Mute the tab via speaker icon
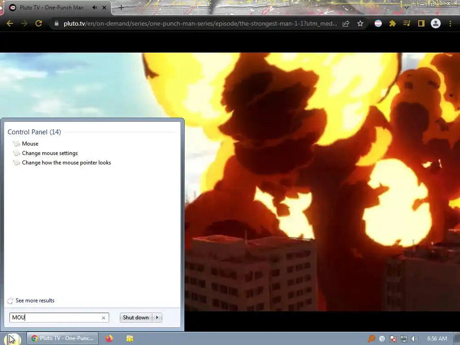Viewport: 460px width, 345px height. [94, 8]
